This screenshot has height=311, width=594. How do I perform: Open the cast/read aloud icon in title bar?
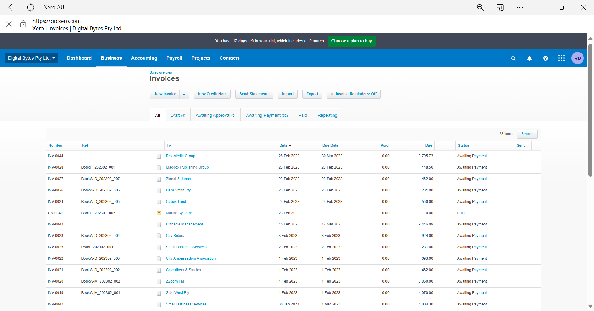pyautogui.click(x=500, y=7)
